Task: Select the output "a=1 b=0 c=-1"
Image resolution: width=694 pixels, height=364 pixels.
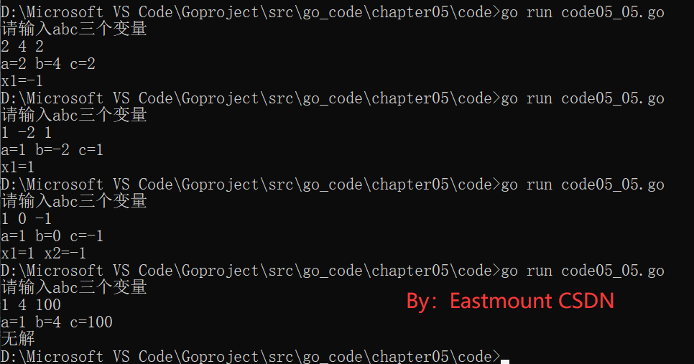Action: click(x=52, y=236)
